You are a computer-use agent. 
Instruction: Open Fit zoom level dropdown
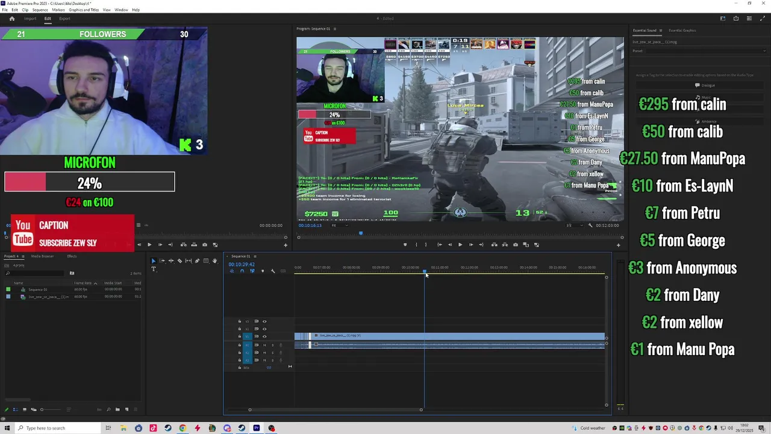click(339, 225)
